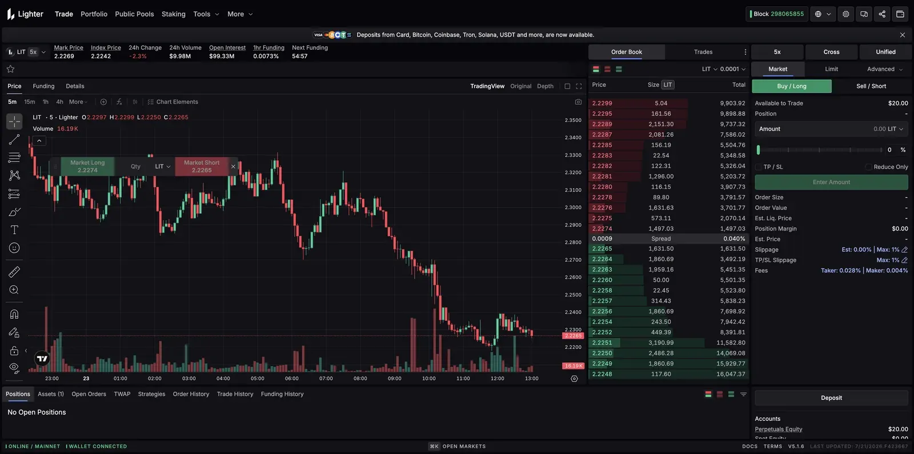Enable the TP / SL checkbox

[x=759, y=167]
